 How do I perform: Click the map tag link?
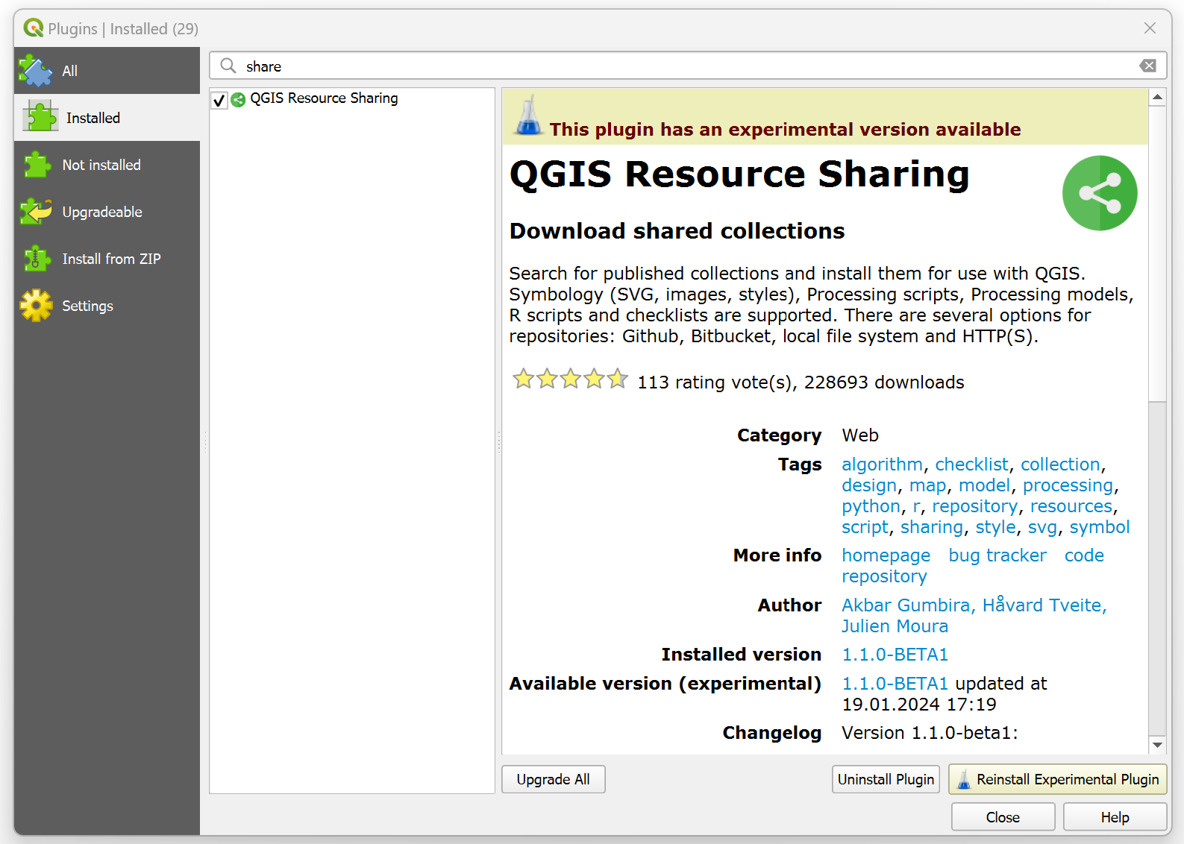point(927,485)
